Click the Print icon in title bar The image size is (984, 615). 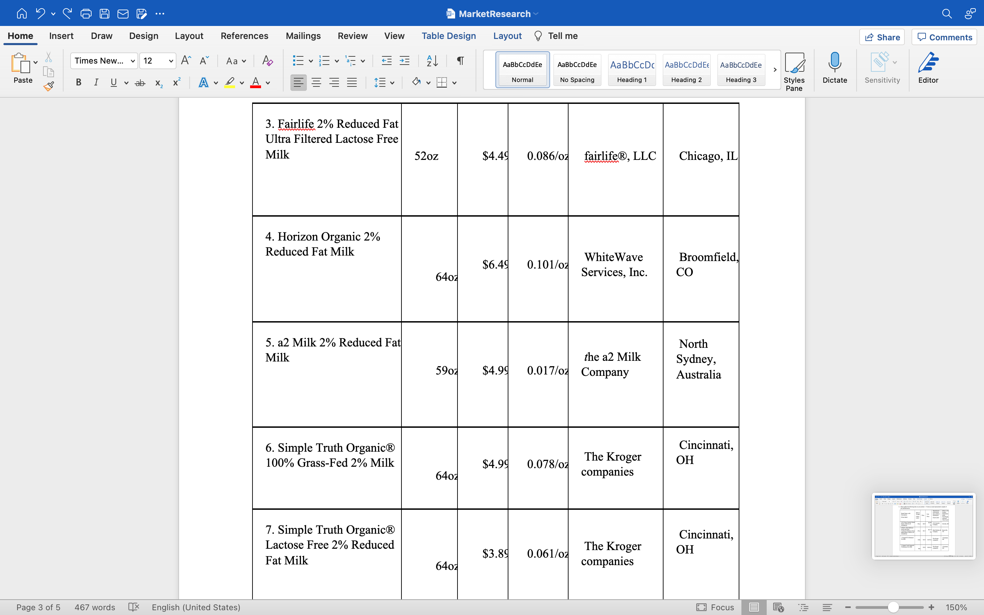86,14
